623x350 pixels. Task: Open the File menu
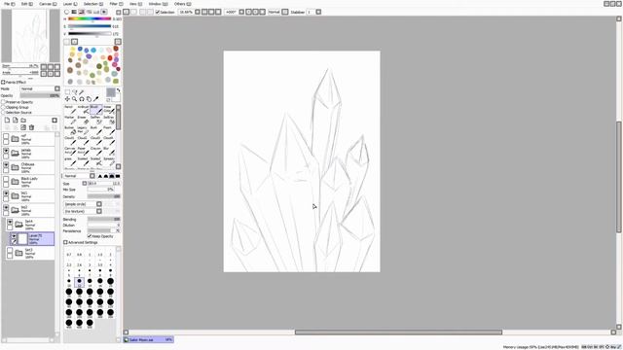pyautogui.click(x=9, y=4)
